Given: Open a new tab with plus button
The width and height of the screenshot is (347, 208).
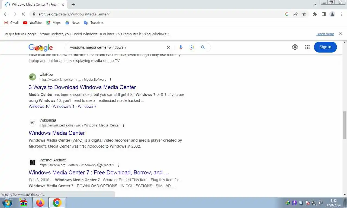Looking at the screenshot, I should [x=73, y=5].
